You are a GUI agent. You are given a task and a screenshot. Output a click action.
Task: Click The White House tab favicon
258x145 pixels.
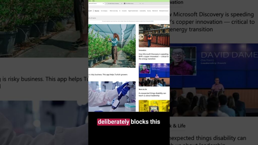(124, 4)
